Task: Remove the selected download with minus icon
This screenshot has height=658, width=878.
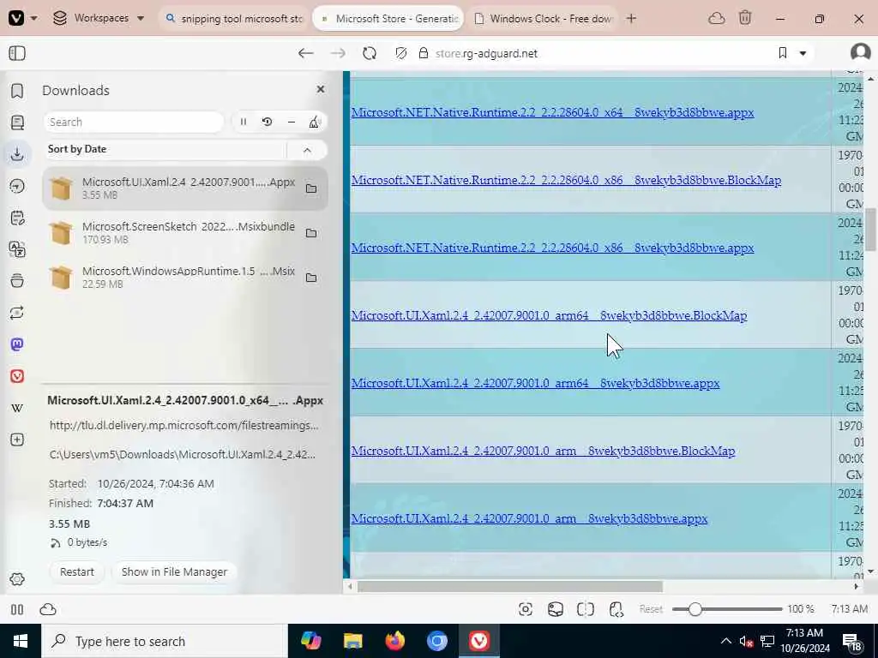Action: click(292, 122)
